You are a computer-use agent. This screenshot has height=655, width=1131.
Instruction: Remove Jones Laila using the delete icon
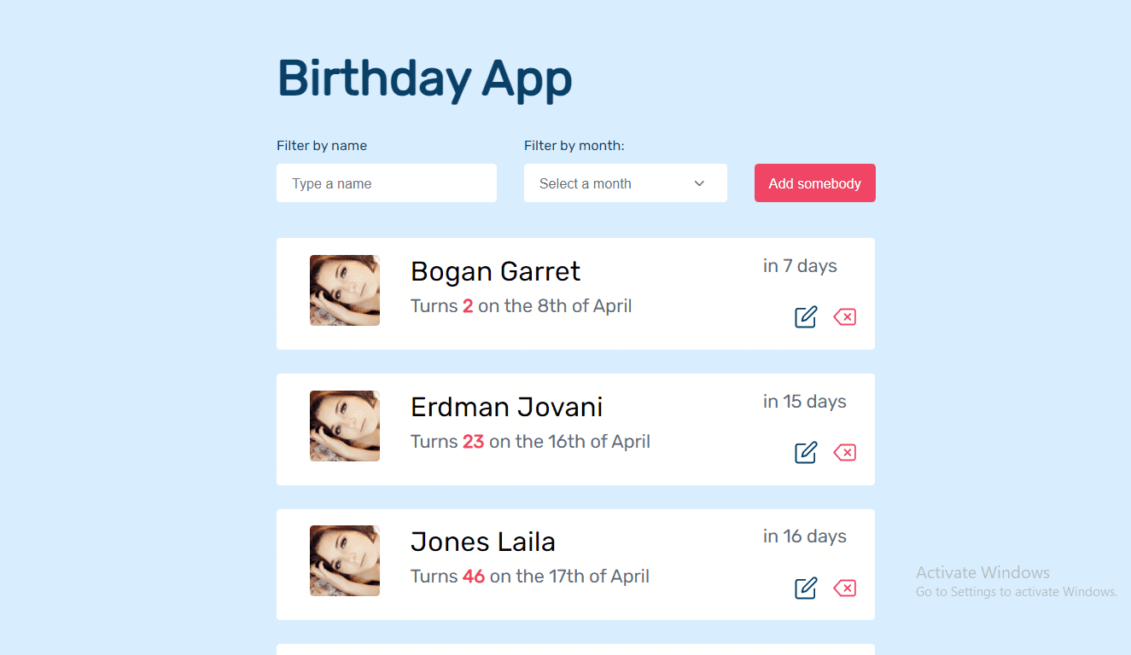pos(844,588)
